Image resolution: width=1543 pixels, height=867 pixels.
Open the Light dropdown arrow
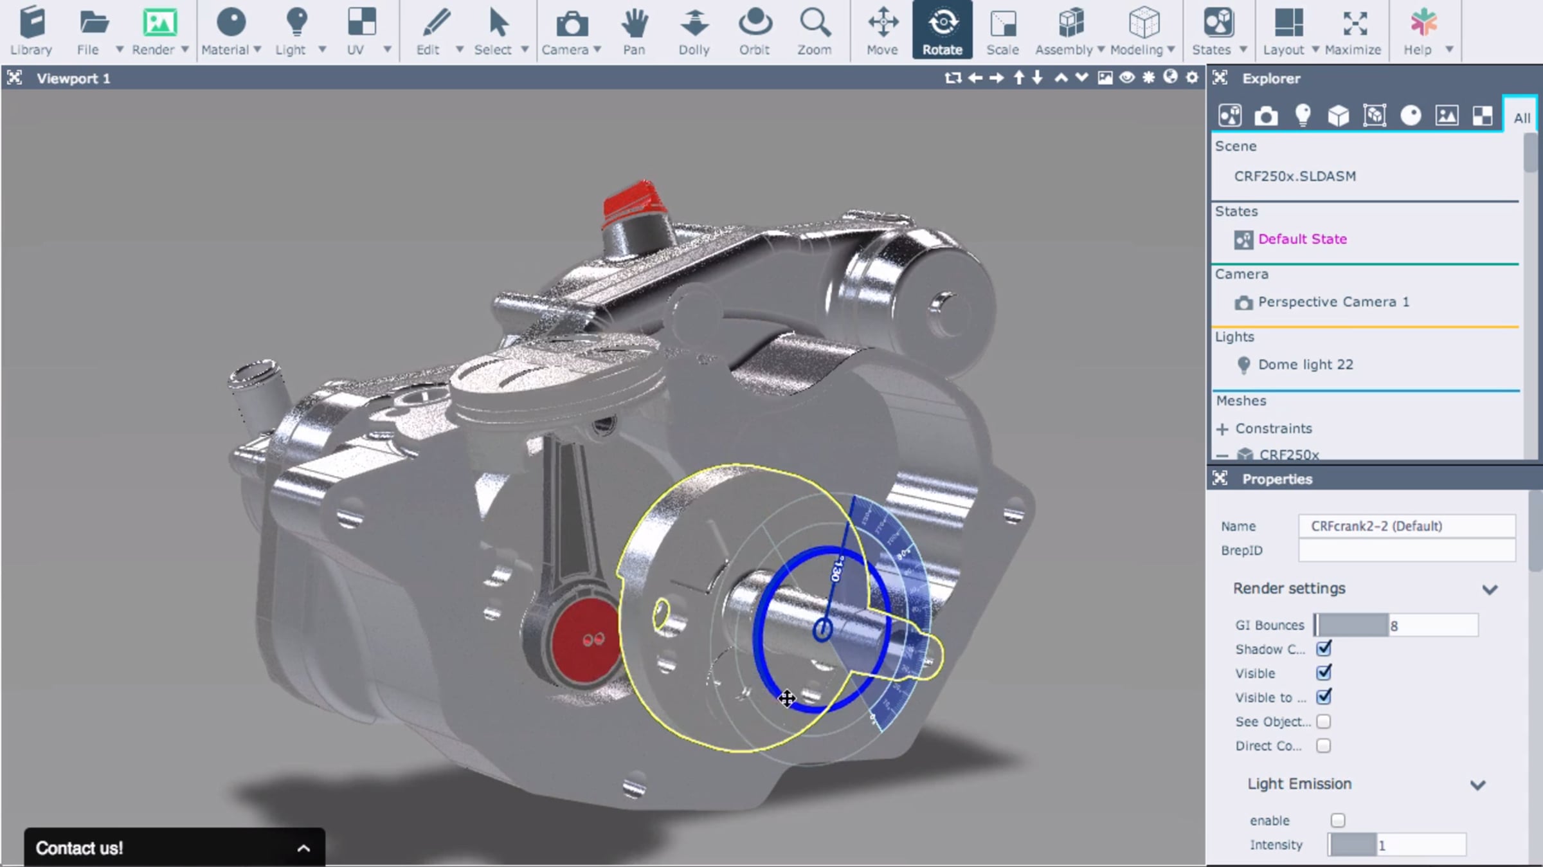pyautogui.click(x=322, y=49)
